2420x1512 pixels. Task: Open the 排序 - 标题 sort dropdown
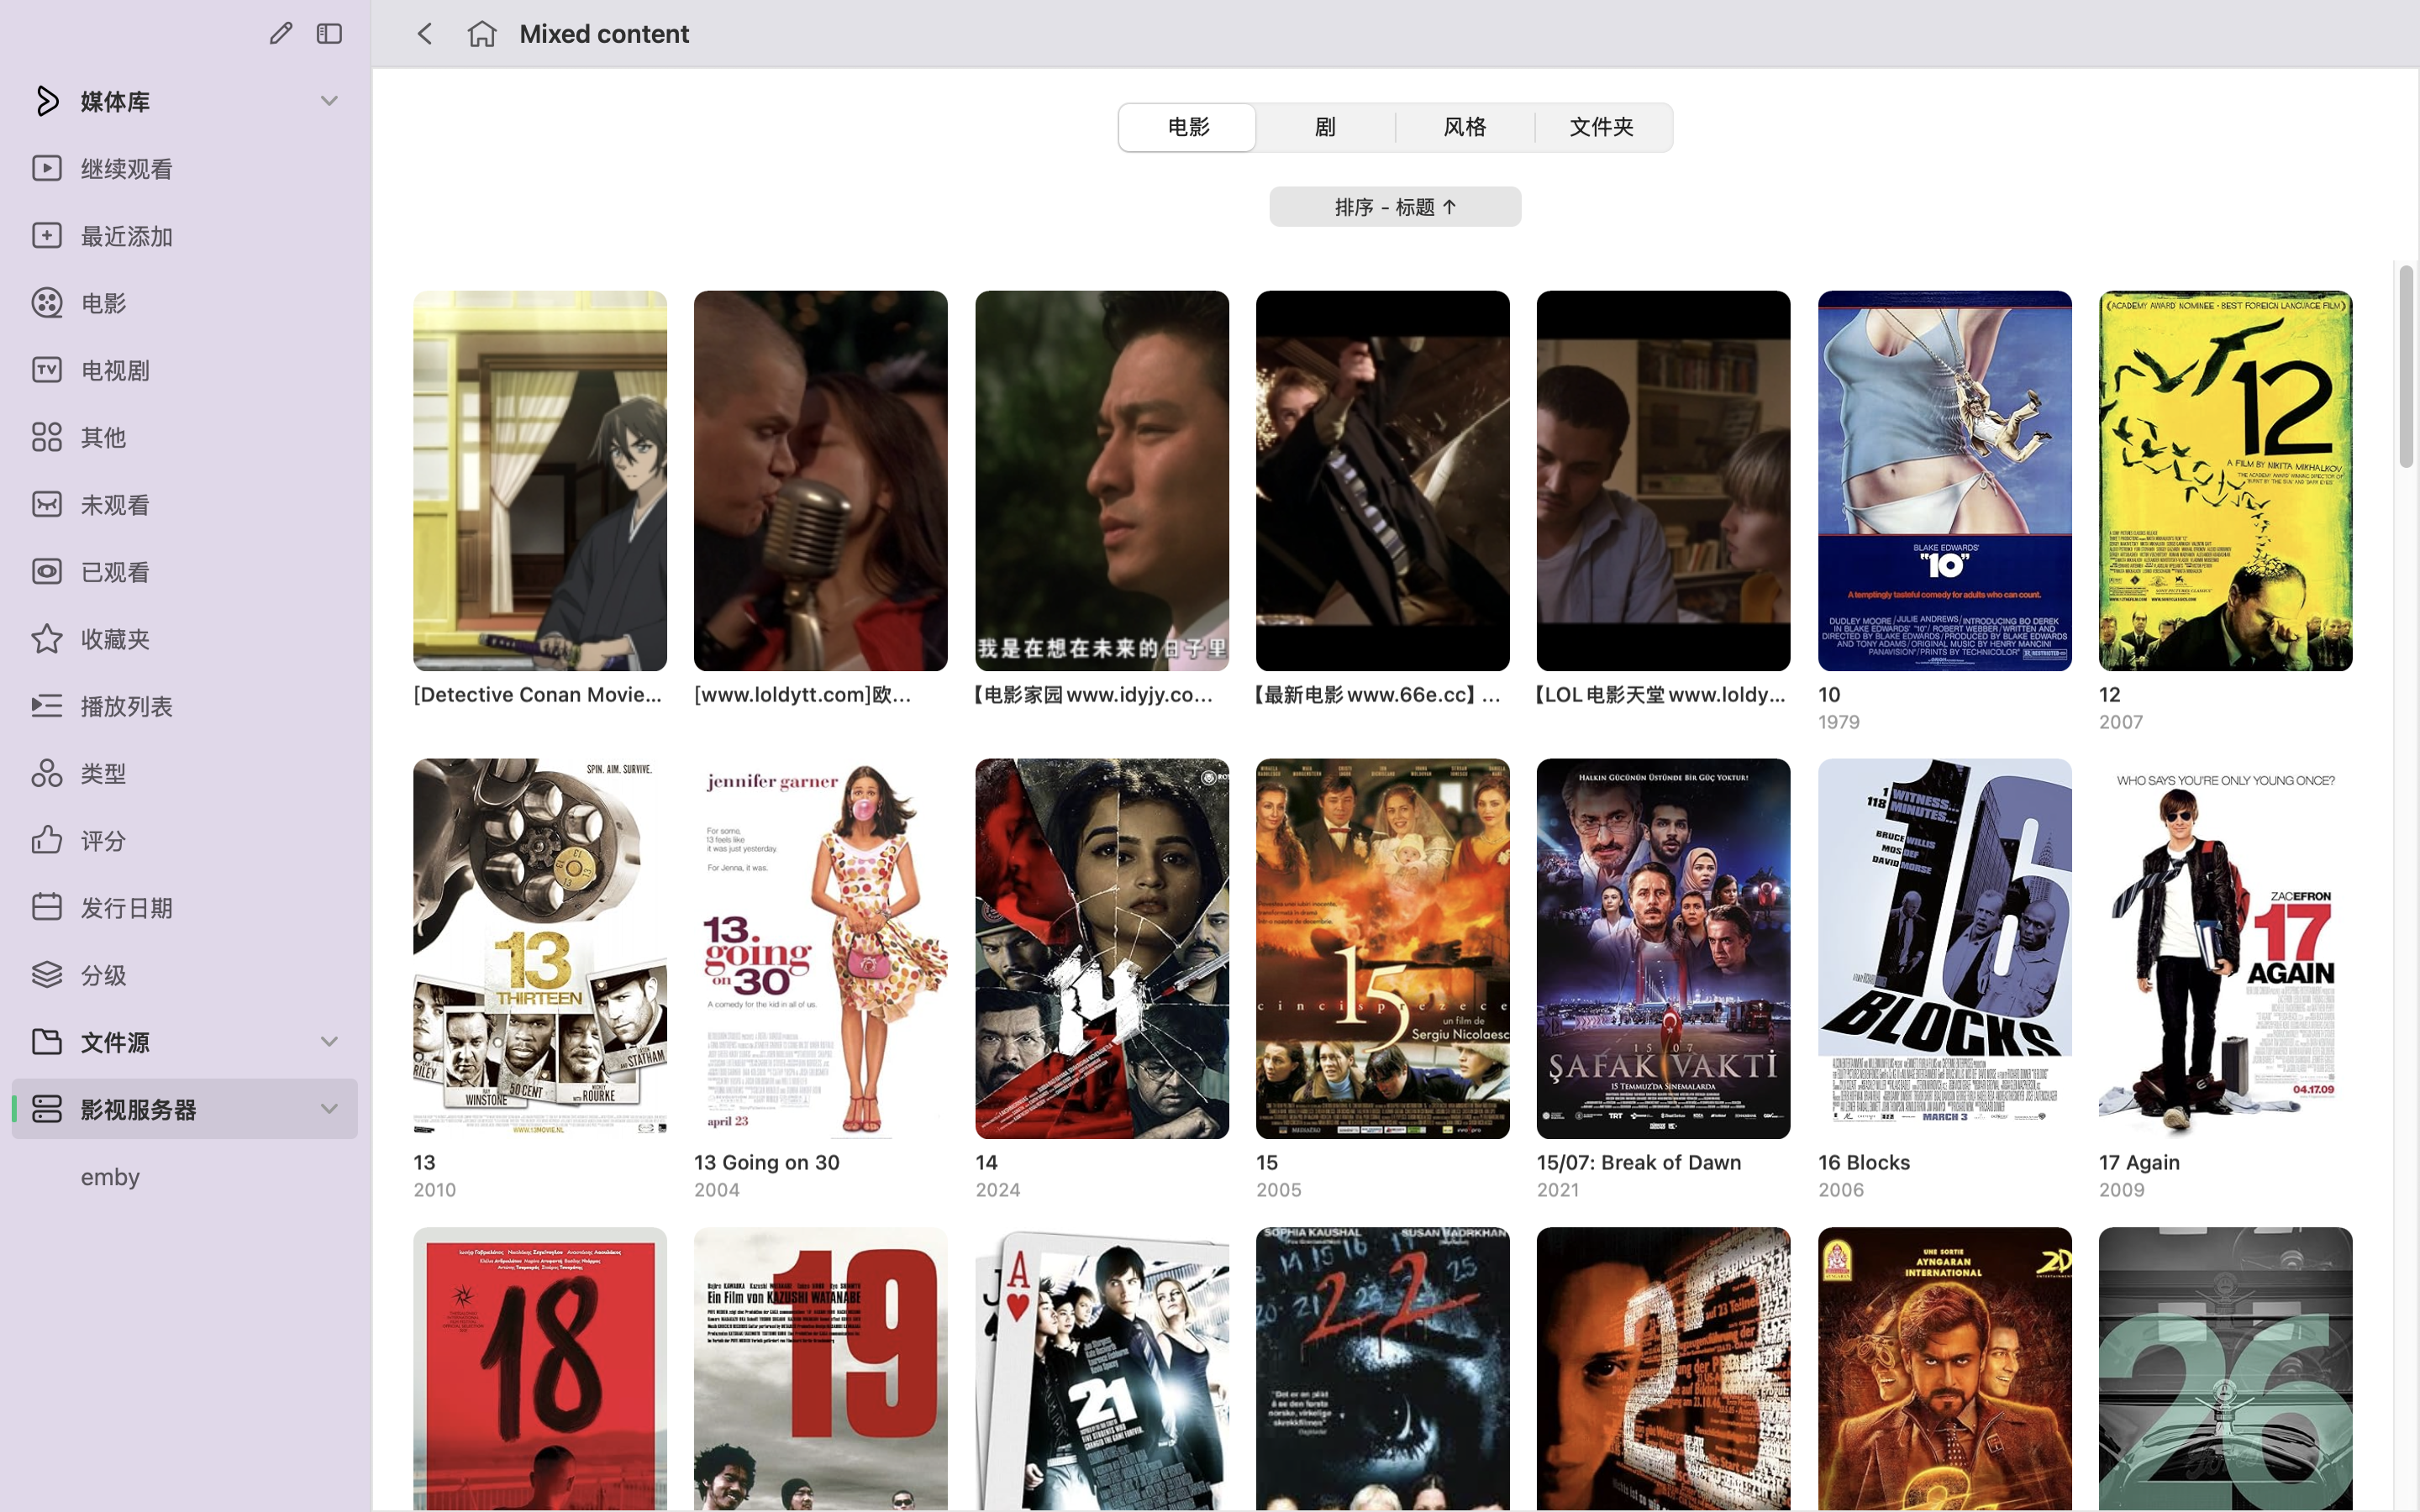pos(1395,207)
